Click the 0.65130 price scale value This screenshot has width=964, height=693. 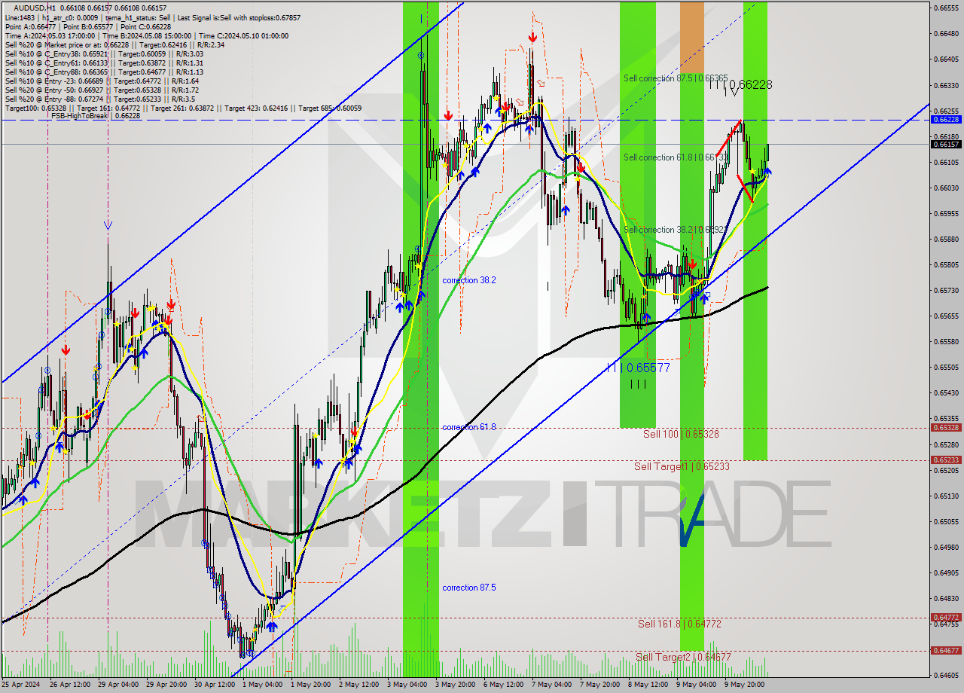(945, 496)
